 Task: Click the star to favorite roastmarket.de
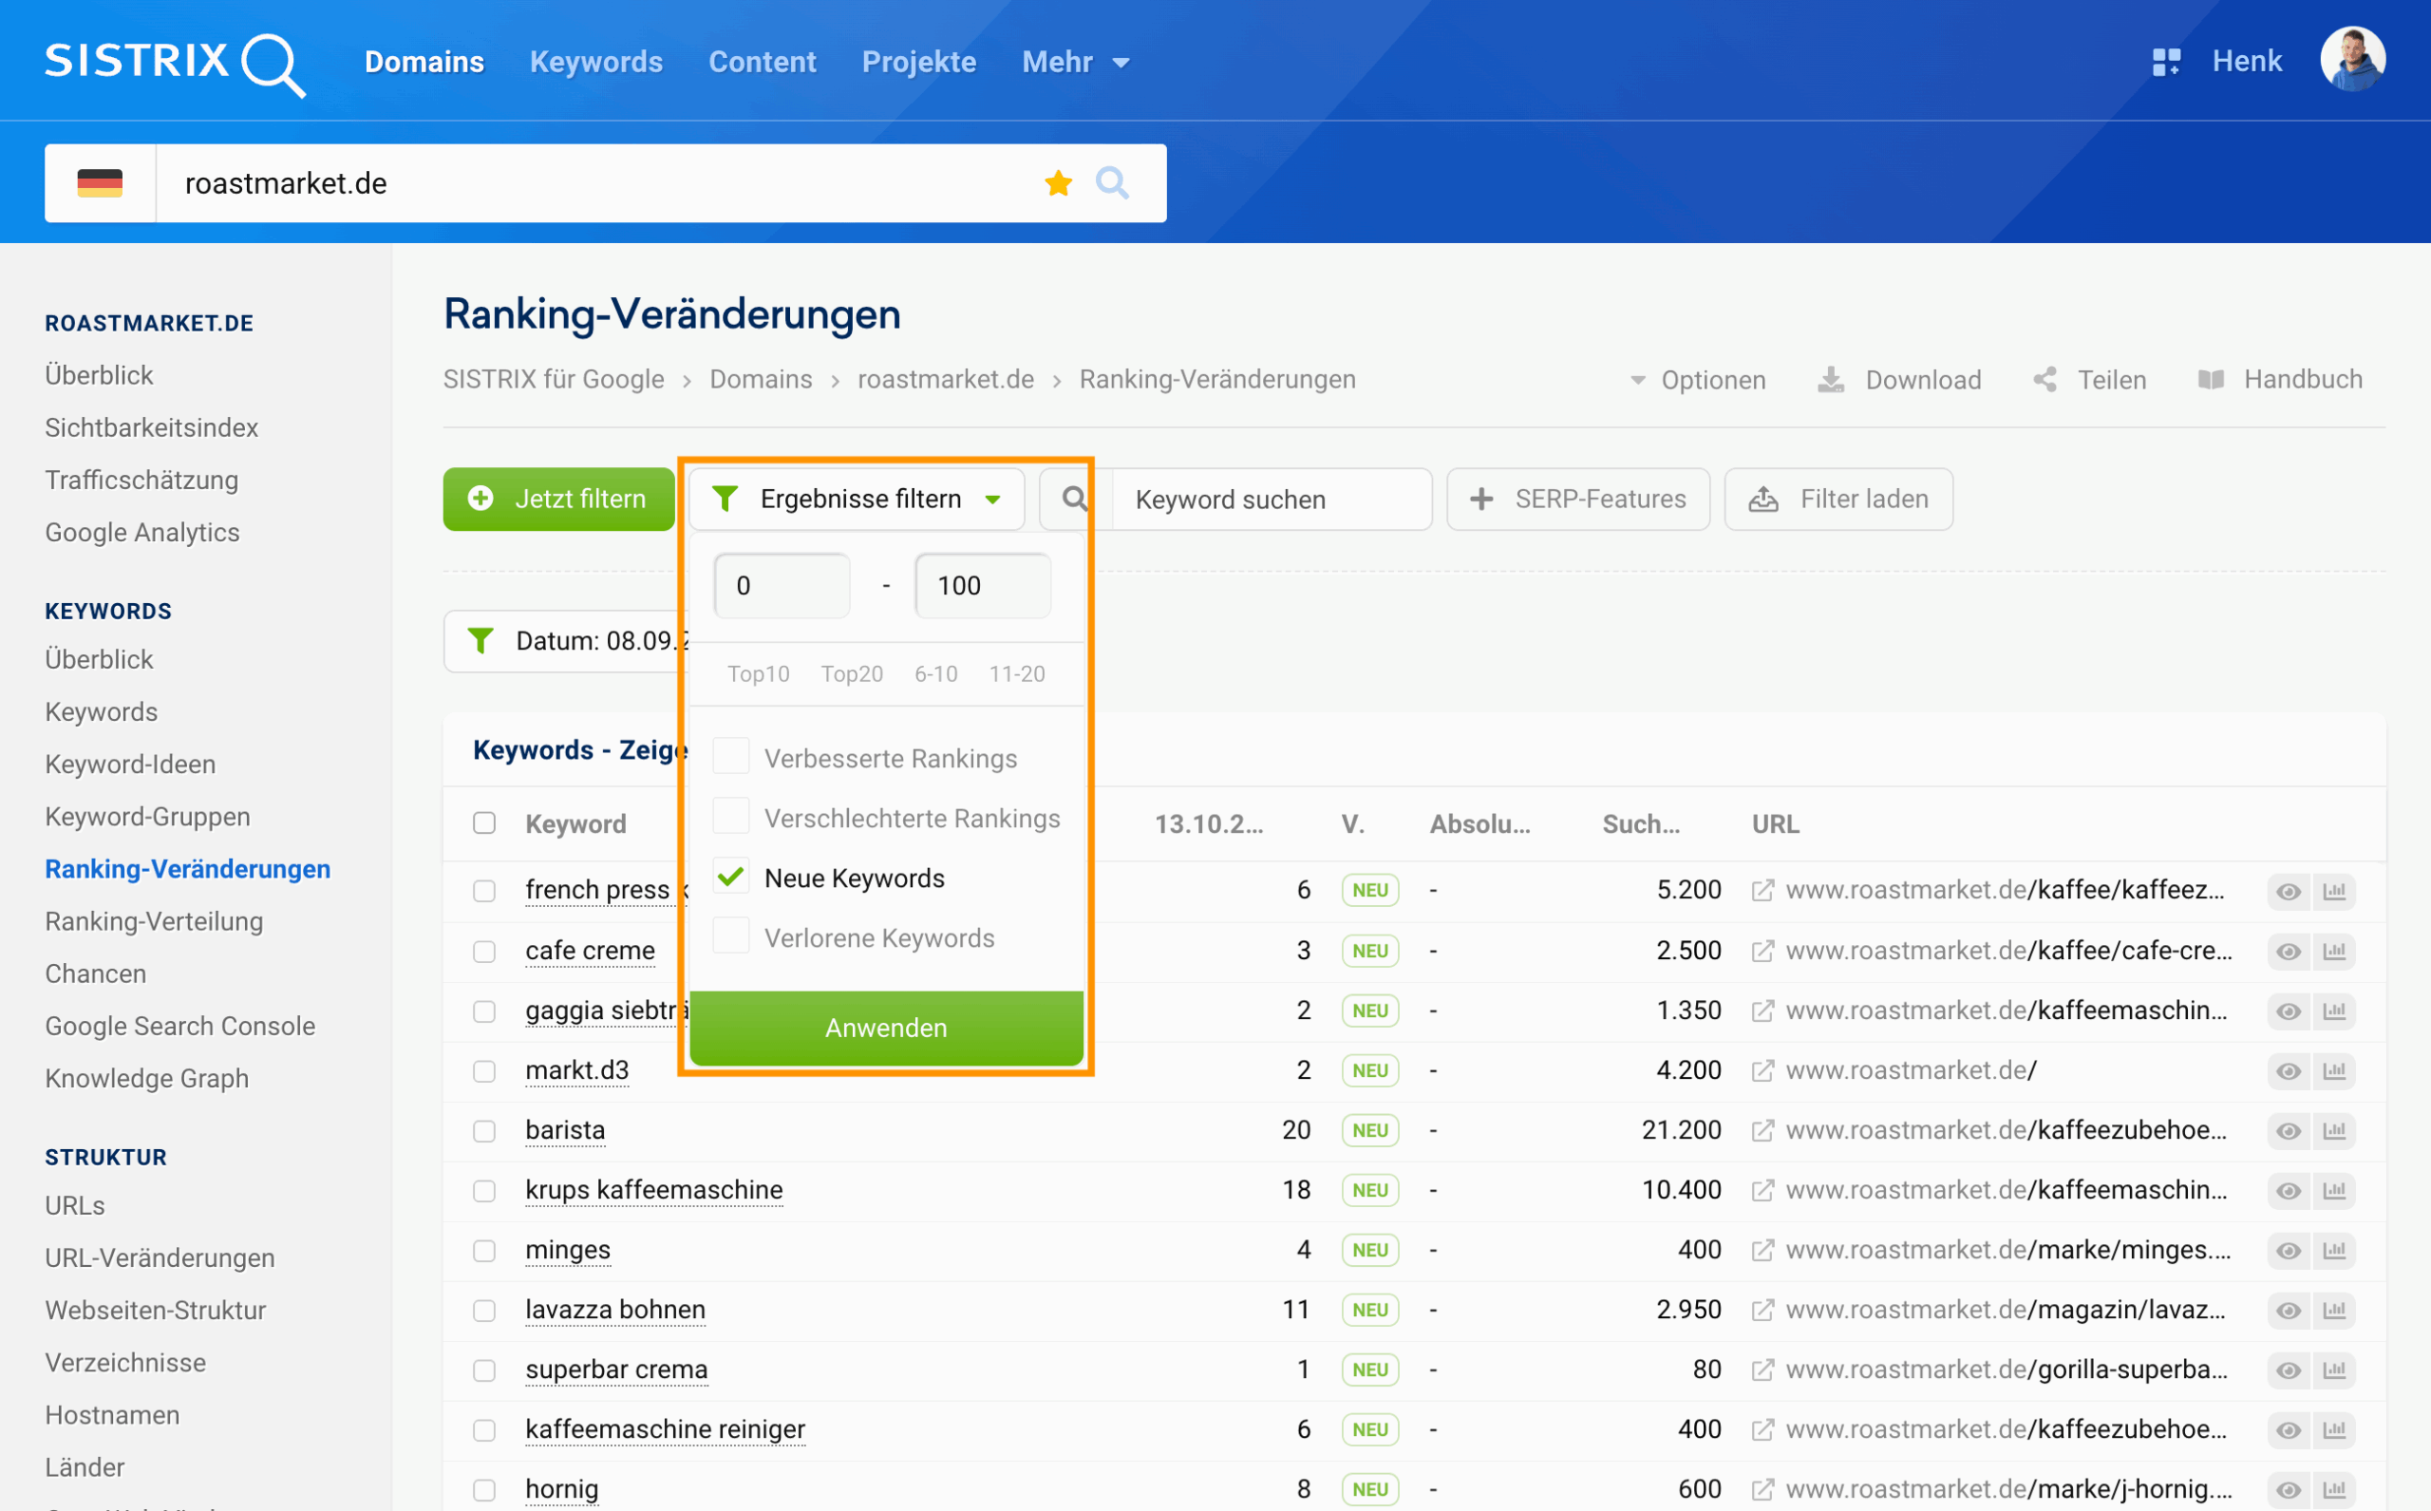(x=1058, y=183)
